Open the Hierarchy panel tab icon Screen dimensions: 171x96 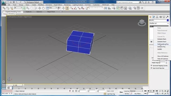tap(157, 17)
